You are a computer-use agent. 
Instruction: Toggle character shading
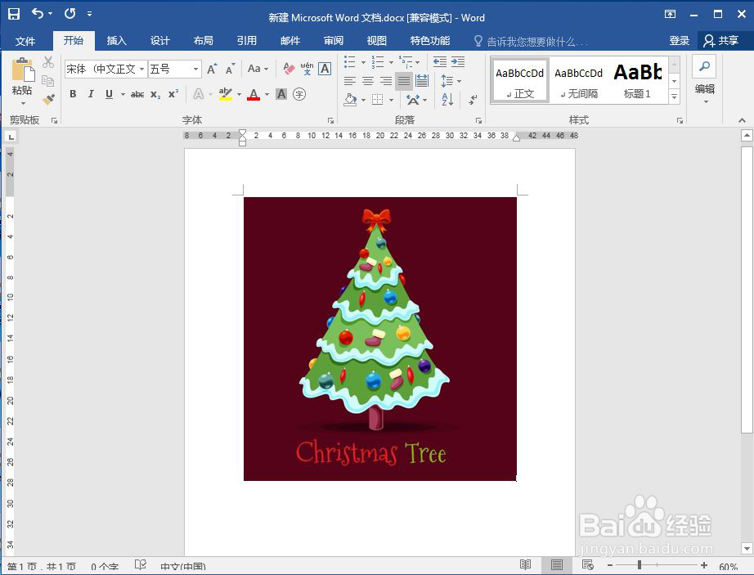click(x=281, y=94)
